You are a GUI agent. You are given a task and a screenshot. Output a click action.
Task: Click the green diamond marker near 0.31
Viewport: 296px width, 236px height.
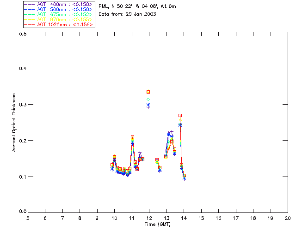(148, 100)
